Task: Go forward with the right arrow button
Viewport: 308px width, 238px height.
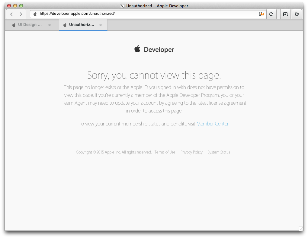Action: (x=21, y=14)
